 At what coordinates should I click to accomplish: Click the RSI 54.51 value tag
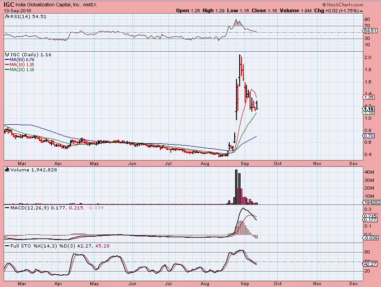click(x=370, y=31)
